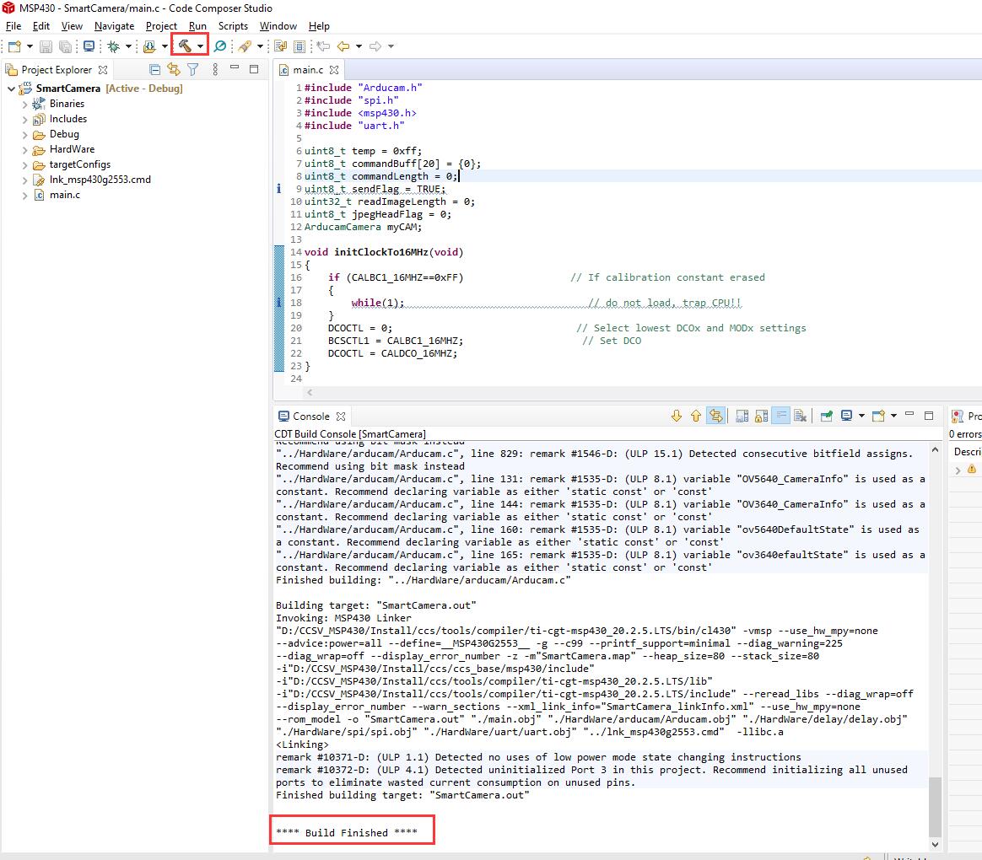982x860 pixels.
Task: Click Display Selected Console icon
Action: point(847,416)
